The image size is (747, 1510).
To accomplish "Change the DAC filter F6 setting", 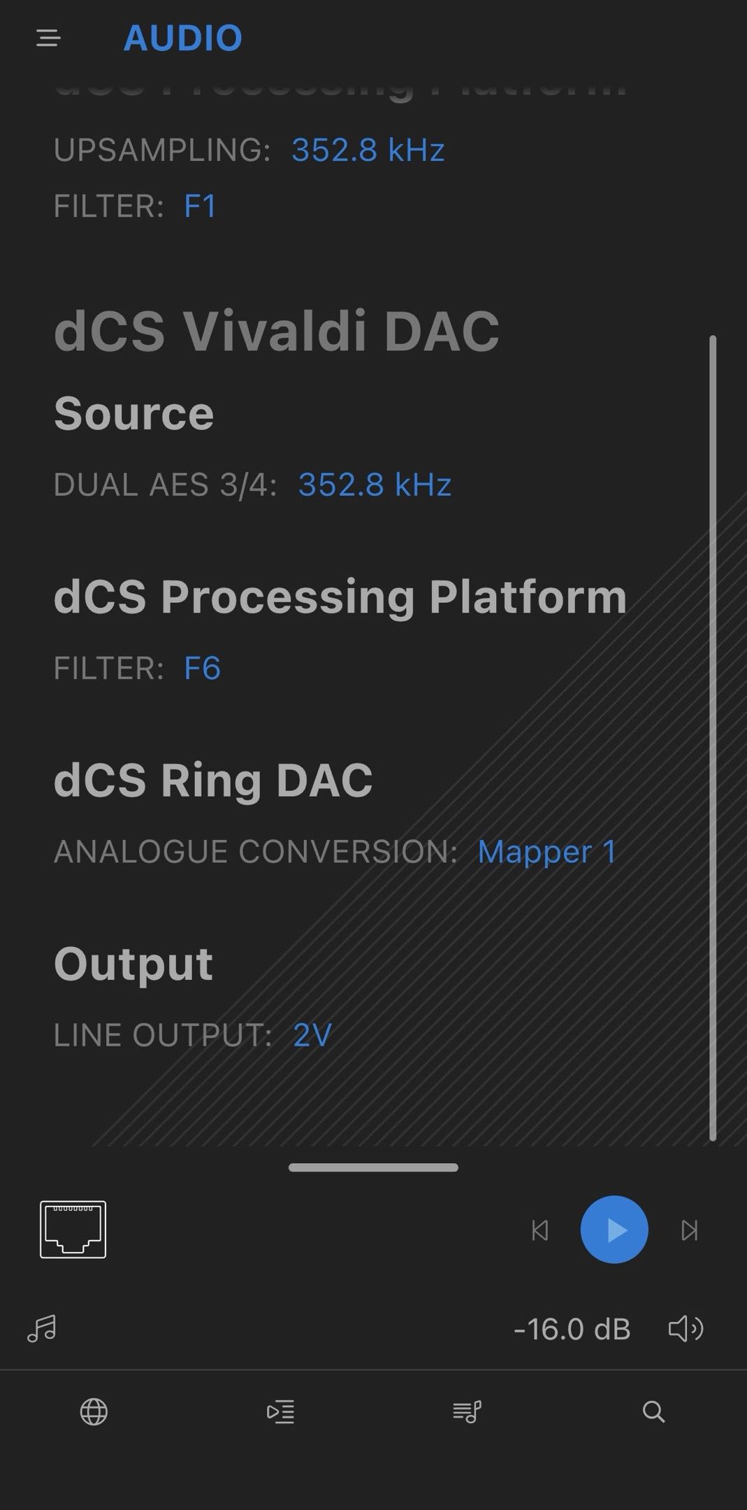I will 202,668.
